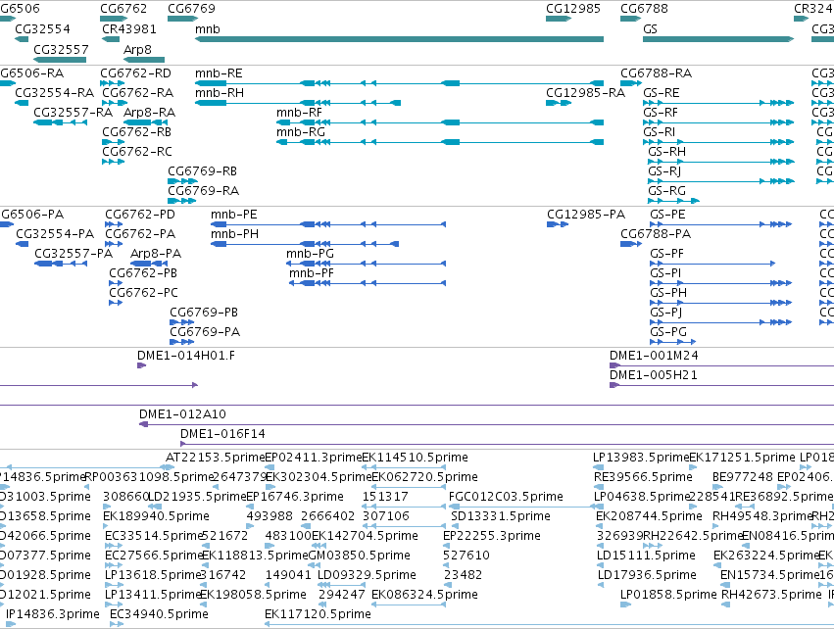This screenshot has height=629, width=834.
Task: Click the mnb-PH protein label
Action: click(x=234, y=234)
